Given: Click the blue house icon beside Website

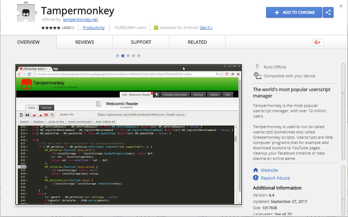Looking at the screenshot, I should tap(256, 170).
